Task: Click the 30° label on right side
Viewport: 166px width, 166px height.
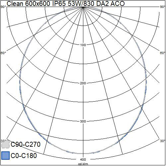Action: click(x=163, y=141)
